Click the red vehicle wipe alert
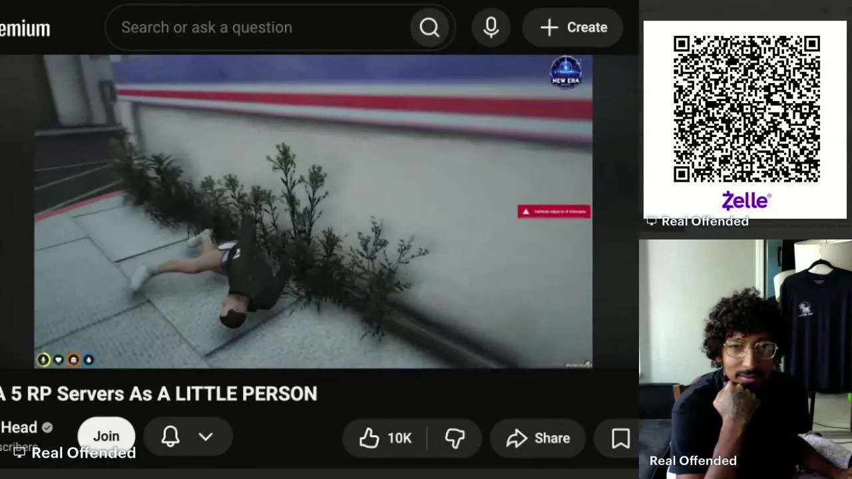 (x=554, y=212)
